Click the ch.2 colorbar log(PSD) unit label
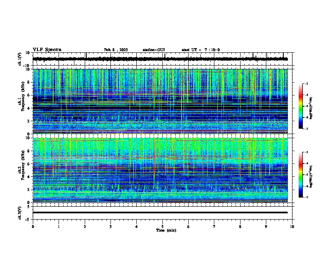 (311, 176)
